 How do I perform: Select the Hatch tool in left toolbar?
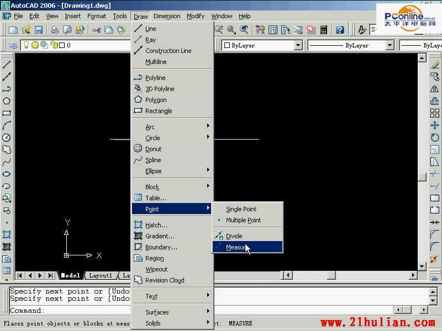(x=7, y=234)
